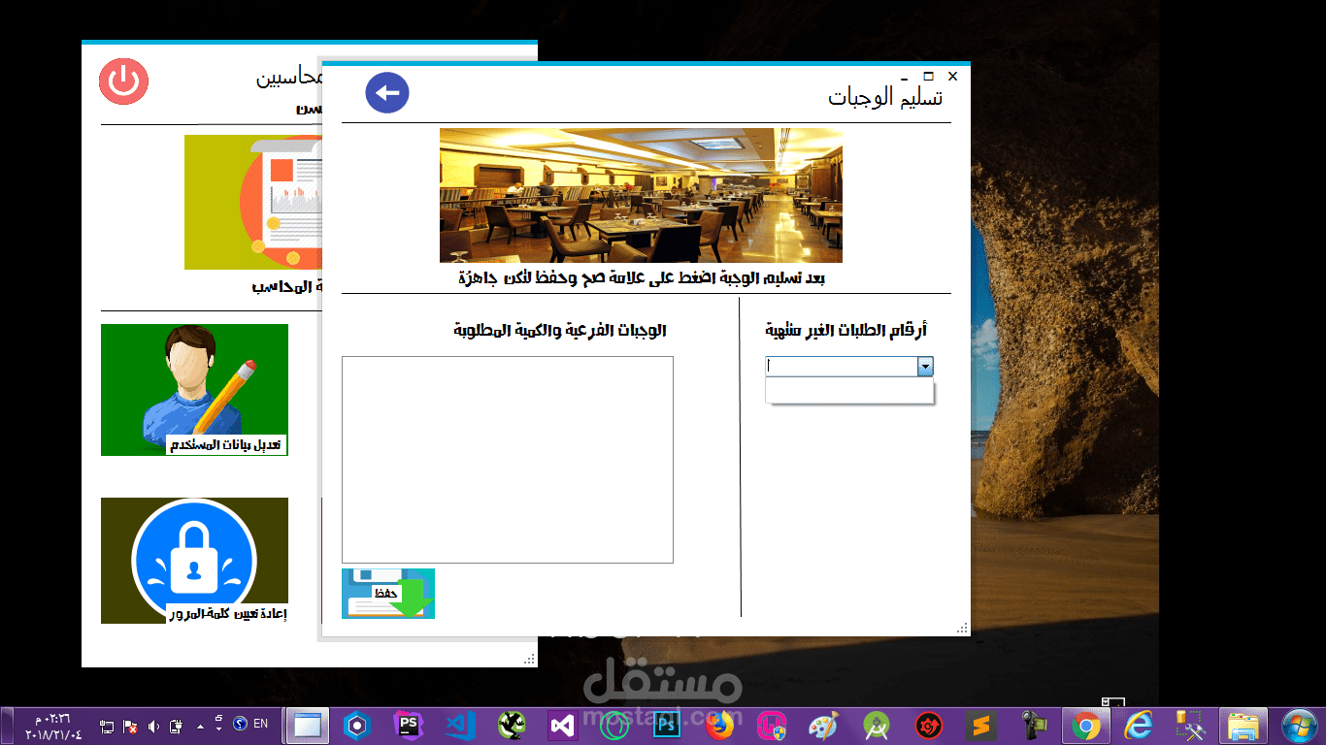
Task: Open the video camera recorder taskbar icon
Action: pyautogui.click(x=1033, y=725)
